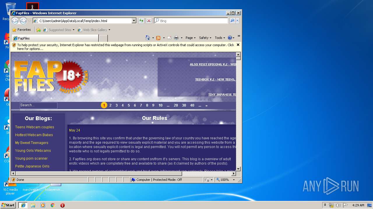Image resolution: width=373 pixels, height=209 pixels.
Task: Launch Windows Media Player from taskbar
Action: pos(43,205)
